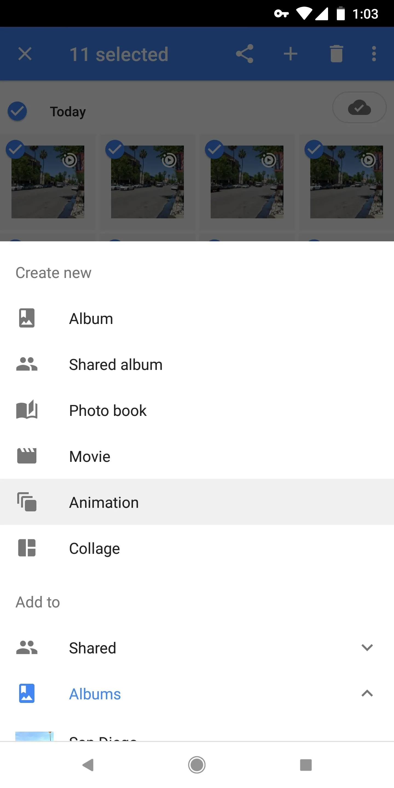Create a new Album
Image resolution: width=394 pixels, height=788 pixels.
coord(197,318)
